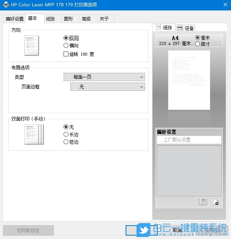
Task: Open the 类型 layout dropdown 每面一页
Action: (104, 77)
